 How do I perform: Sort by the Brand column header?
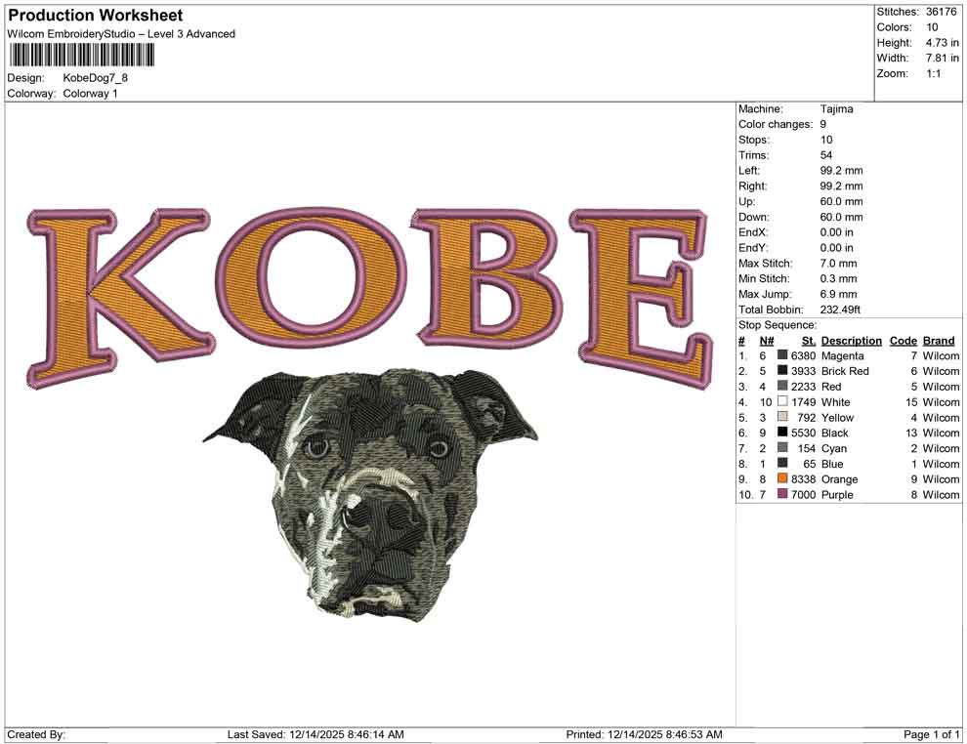coord(939,340)
